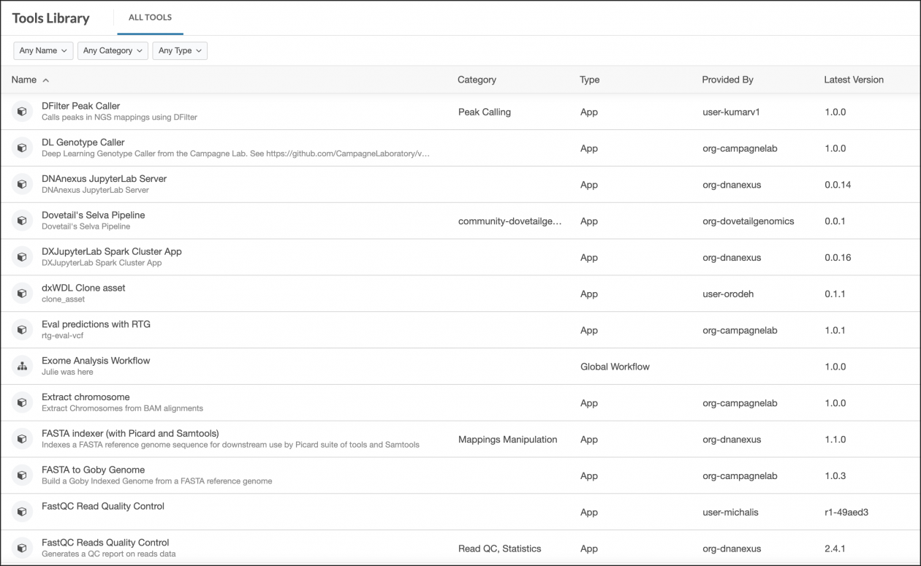The image size is (921, 566).
Task: Open FASTA indexer (with Picard and Samtools)
Action: (130, 433)
